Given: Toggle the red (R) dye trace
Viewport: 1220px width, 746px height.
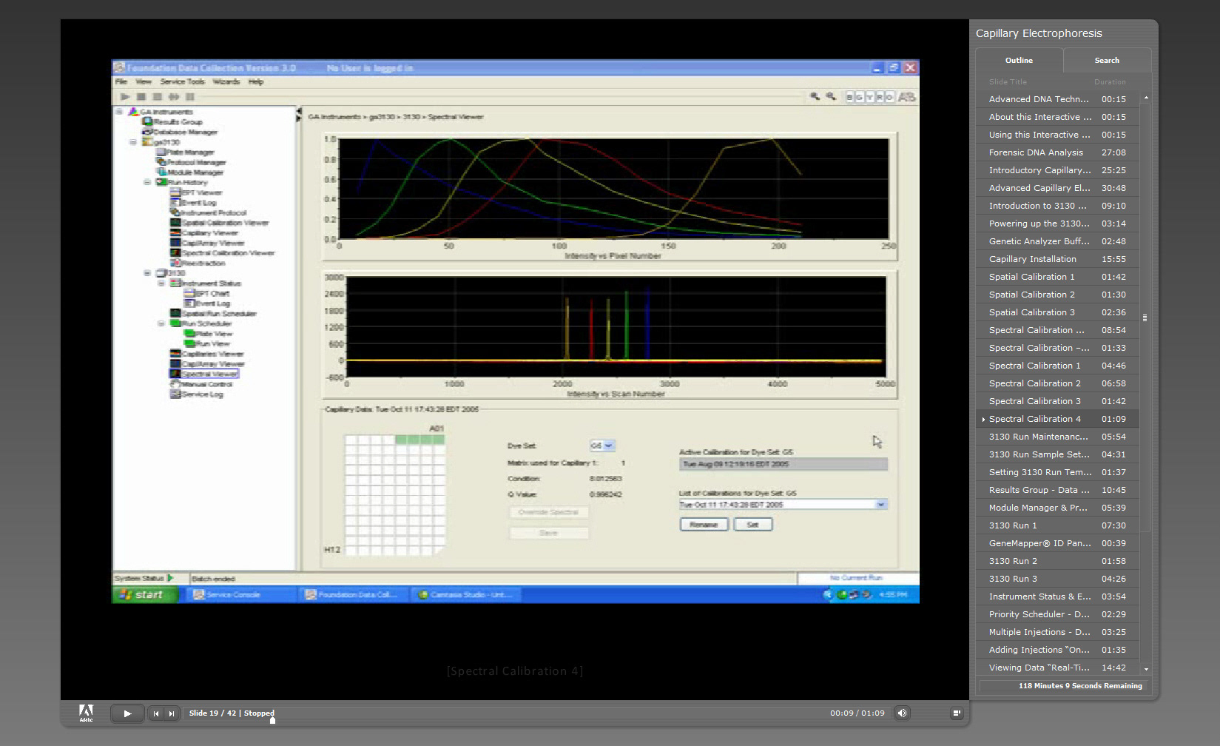Looking at the screenshot, I should click(880, 97).
